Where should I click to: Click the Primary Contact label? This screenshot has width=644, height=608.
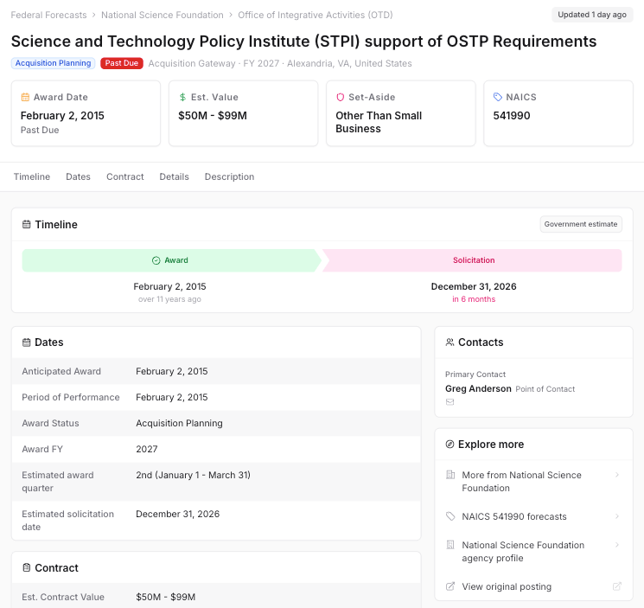(x=475, y=374)
